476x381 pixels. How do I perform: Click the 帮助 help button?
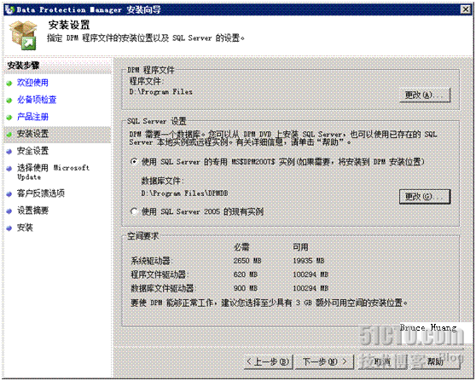(435, 361)
